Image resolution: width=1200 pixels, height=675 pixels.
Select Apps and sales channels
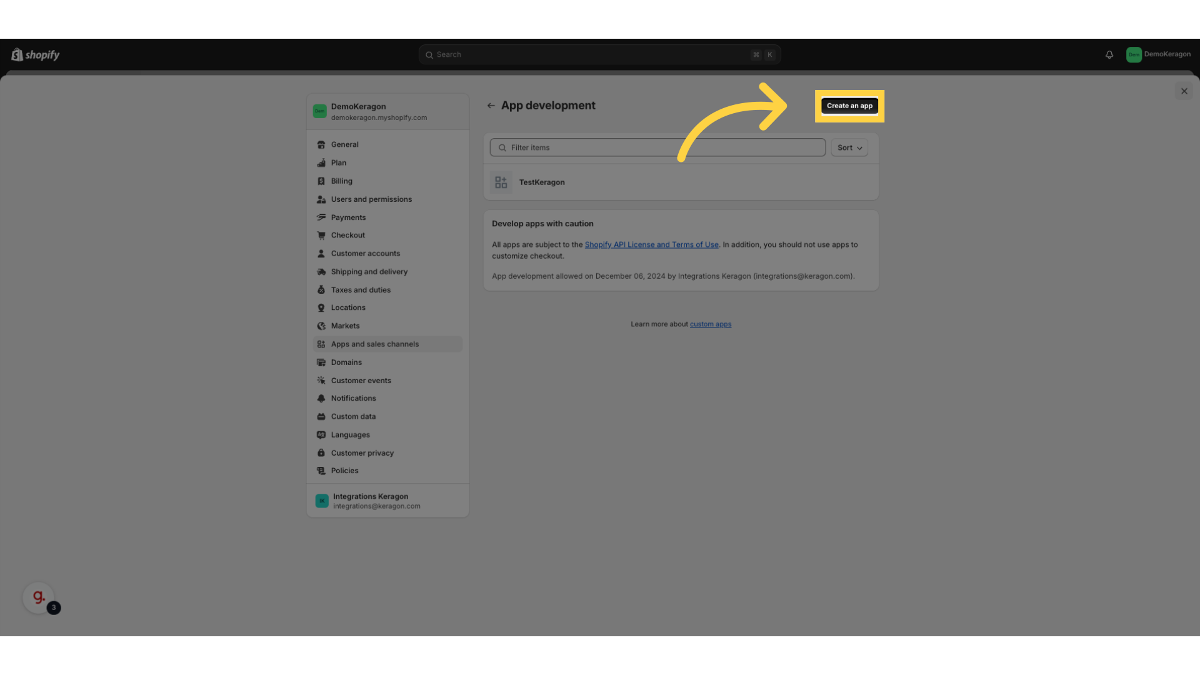(x=387, y=344)
